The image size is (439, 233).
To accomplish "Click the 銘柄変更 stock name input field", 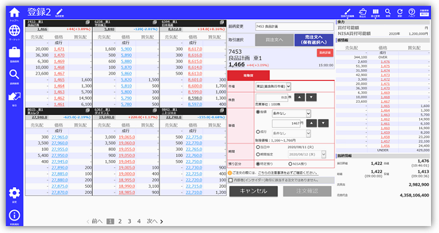I will (x=294, y=27).
